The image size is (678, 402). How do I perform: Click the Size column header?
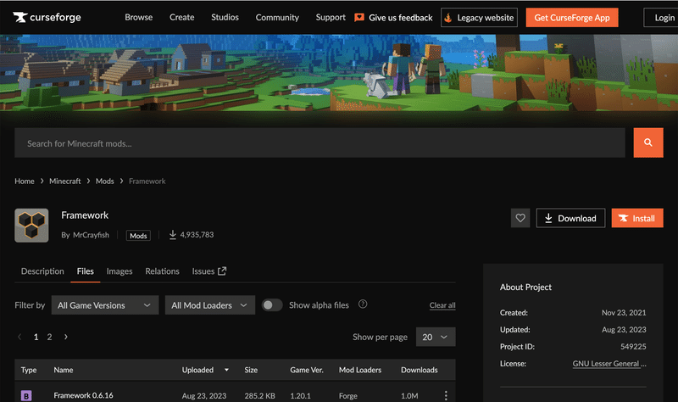251,370
